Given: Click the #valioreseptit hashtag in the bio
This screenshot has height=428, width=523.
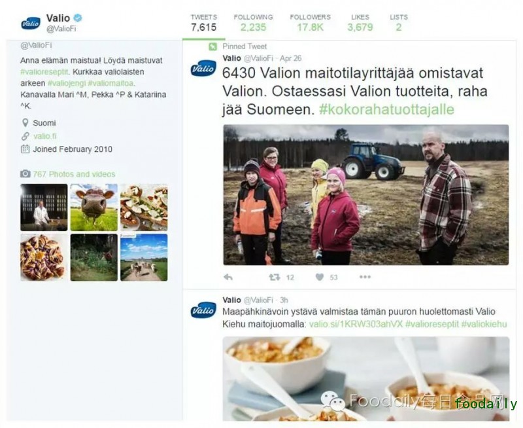Looking at the screenshot, I should [44, 72].
